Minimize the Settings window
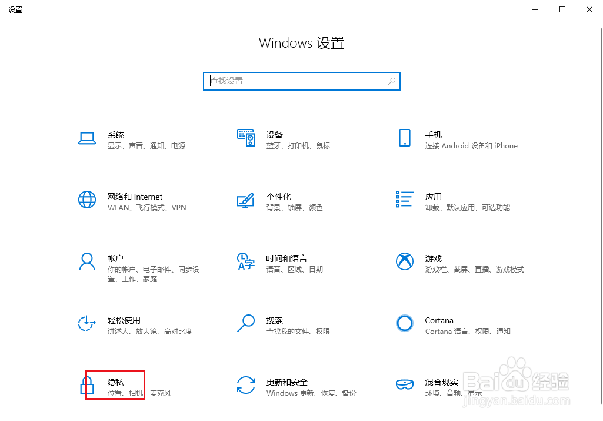The height and width of the screenshot is (421, 603). 535,9
